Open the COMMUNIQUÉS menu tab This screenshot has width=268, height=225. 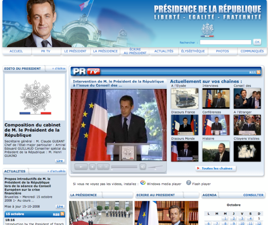[252, 51]
